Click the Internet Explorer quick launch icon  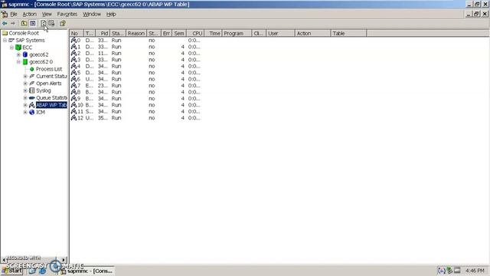(x=42, y=271)
